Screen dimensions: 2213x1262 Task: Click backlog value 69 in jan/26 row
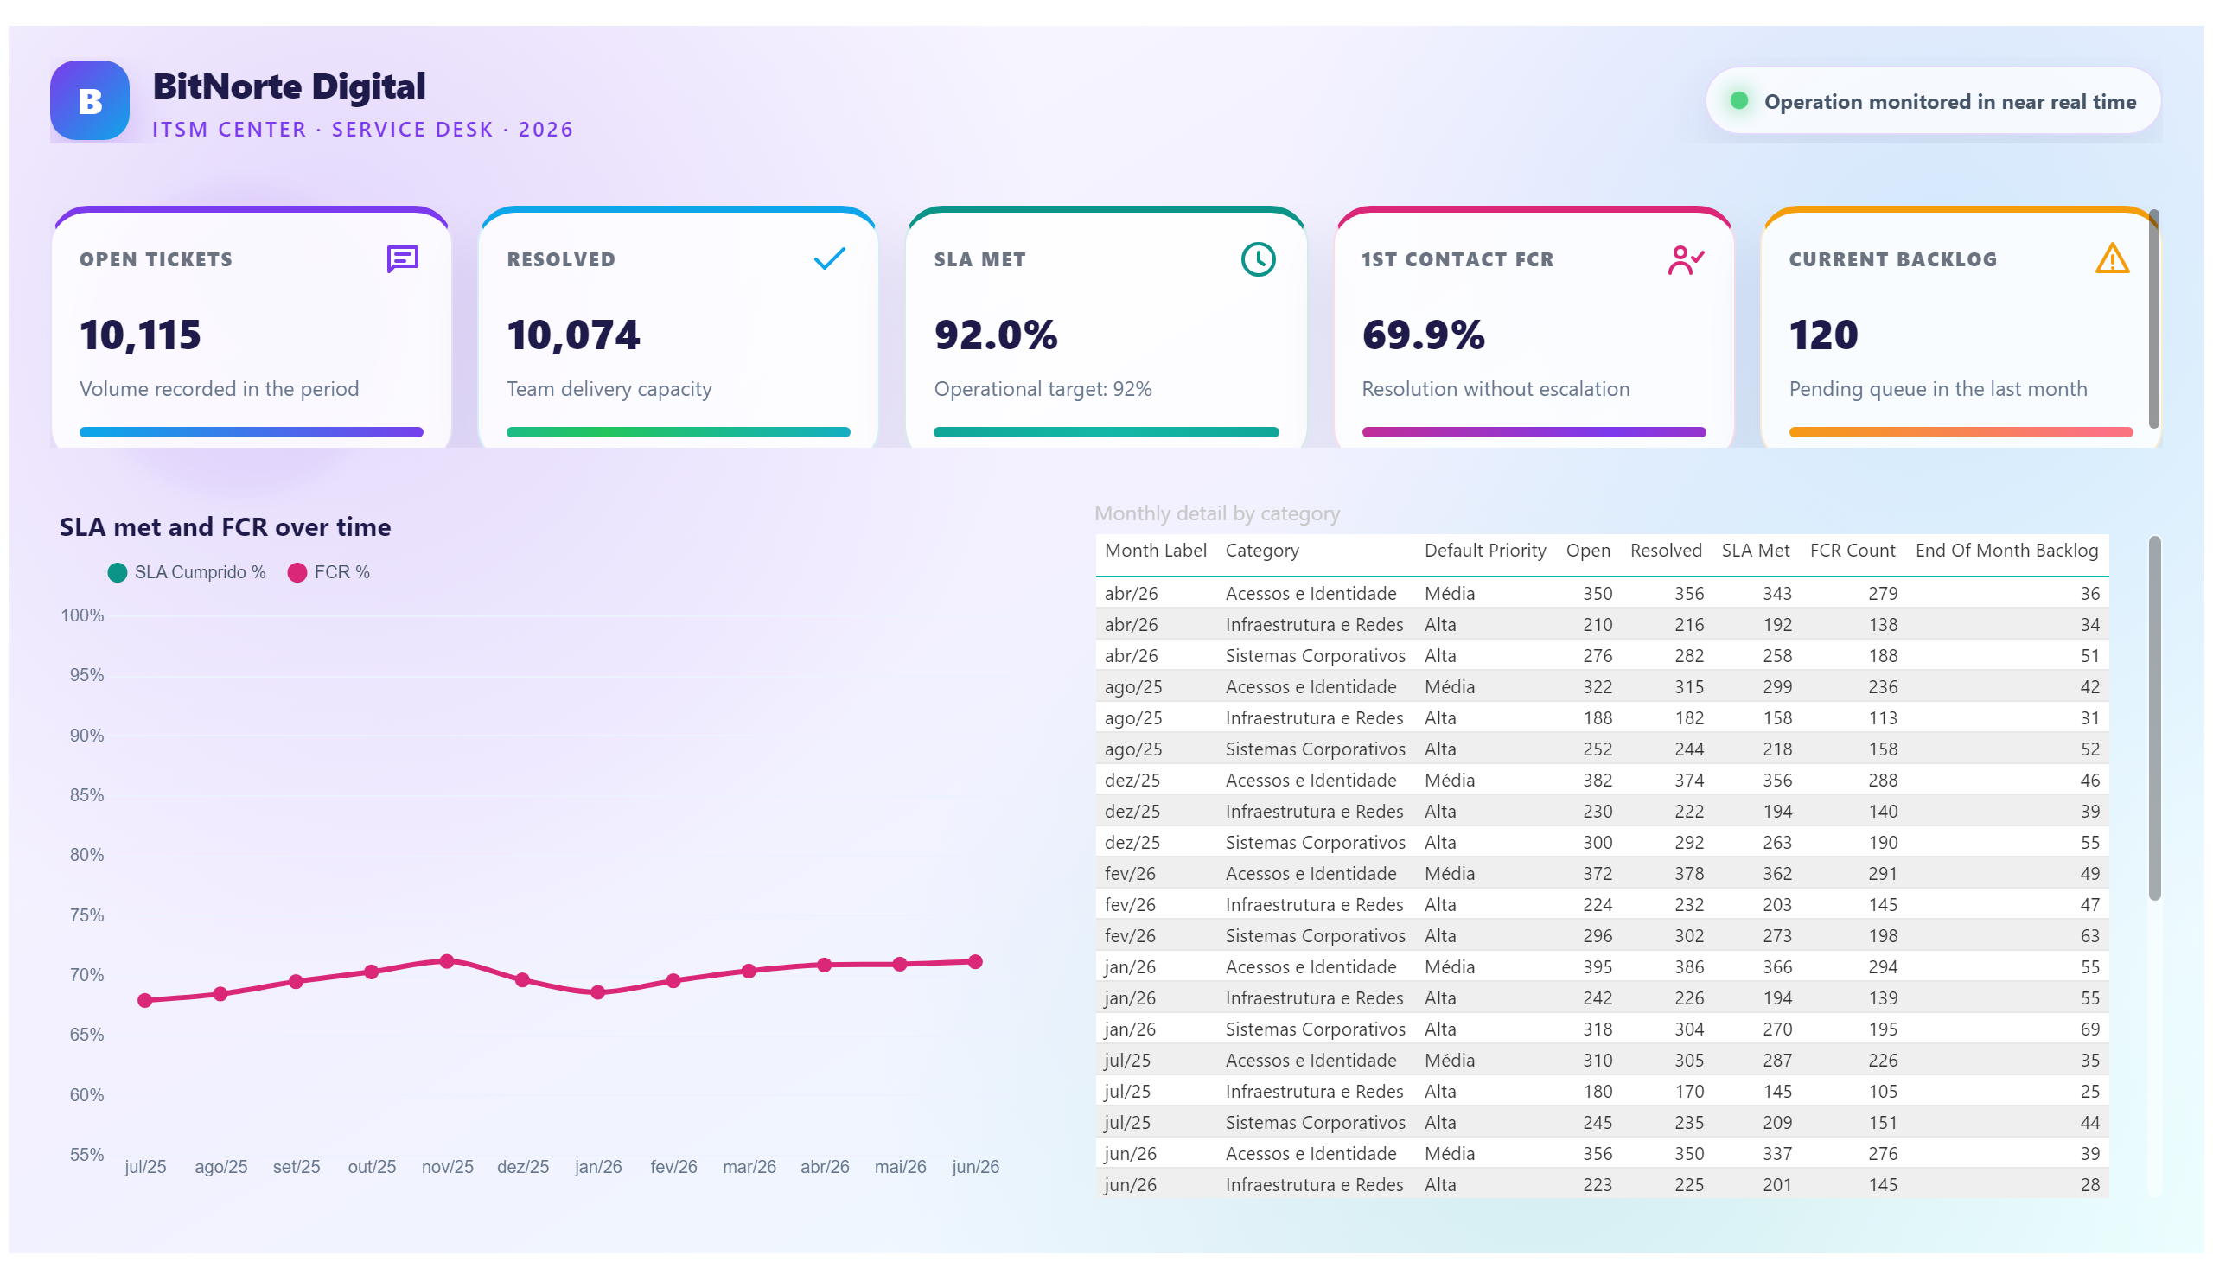pos(2089,1029)
